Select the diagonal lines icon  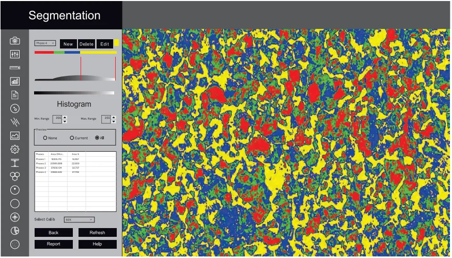click(14, 122)
